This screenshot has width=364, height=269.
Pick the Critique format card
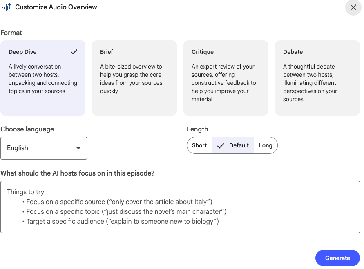pos(226,78)
